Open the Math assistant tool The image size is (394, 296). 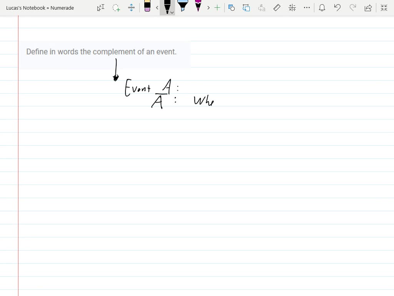coord(291,8)
